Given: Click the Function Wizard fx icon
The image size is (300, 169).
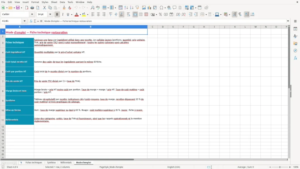Looking at the screenshot, I should [x=31, y=21].
